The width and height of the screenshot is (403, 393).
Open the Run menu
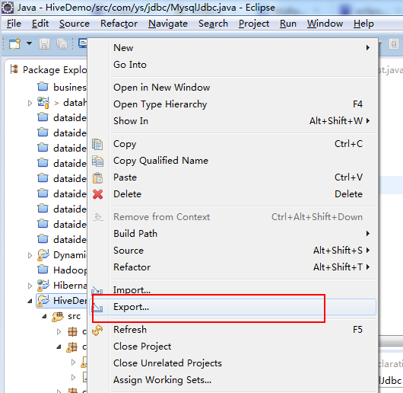(x=288, y=24)
